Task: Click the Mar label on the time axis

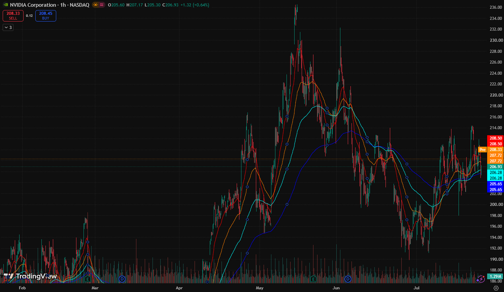Action: point(95,288)
